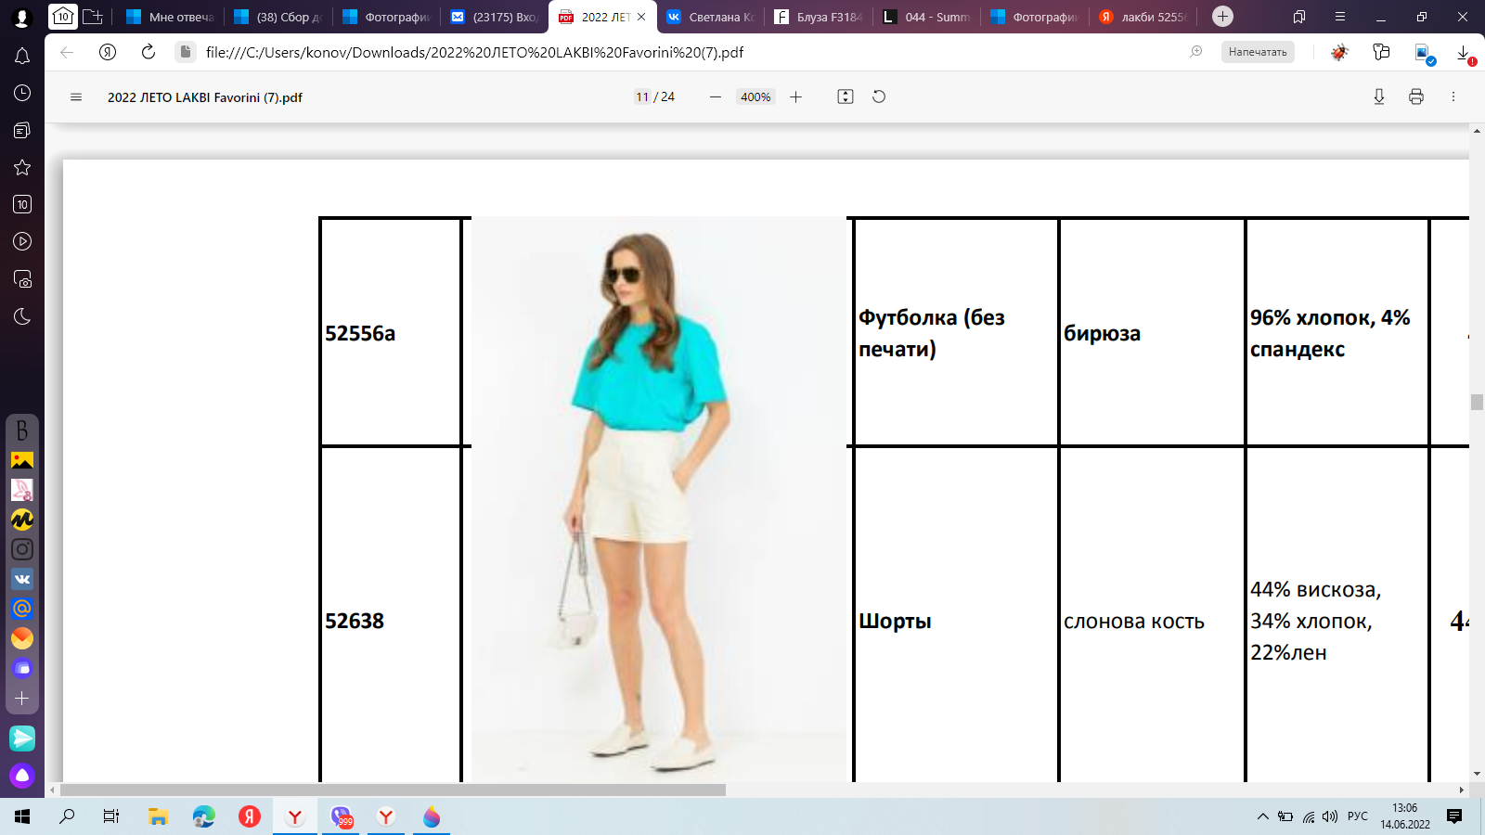The image size is (1485, 835).
Task: Switch to 'лакби 5255' Yandex tab
Action: click(1142, 17)
